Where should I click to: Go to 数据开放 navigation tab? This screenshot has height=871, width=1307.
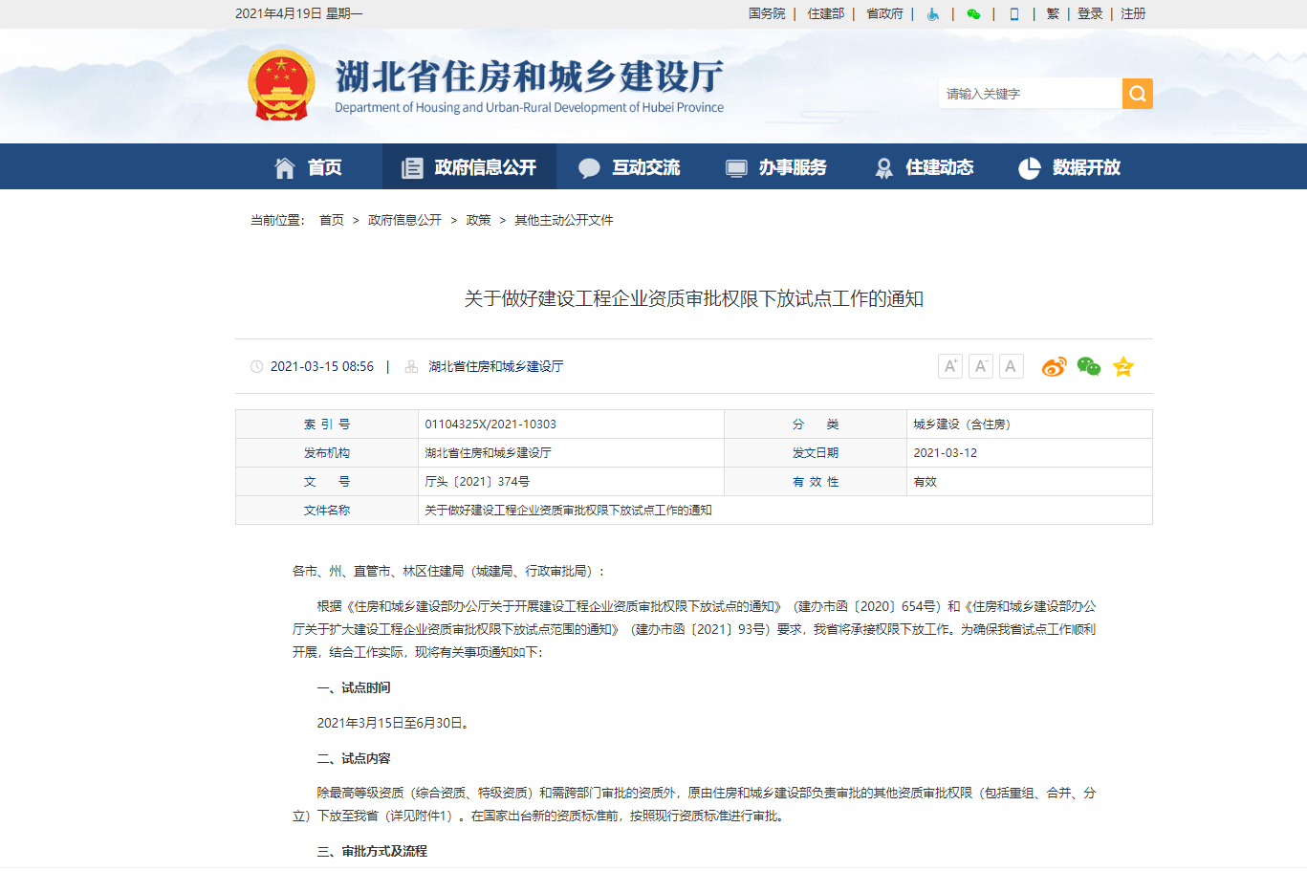click(x=1069, y=167)
